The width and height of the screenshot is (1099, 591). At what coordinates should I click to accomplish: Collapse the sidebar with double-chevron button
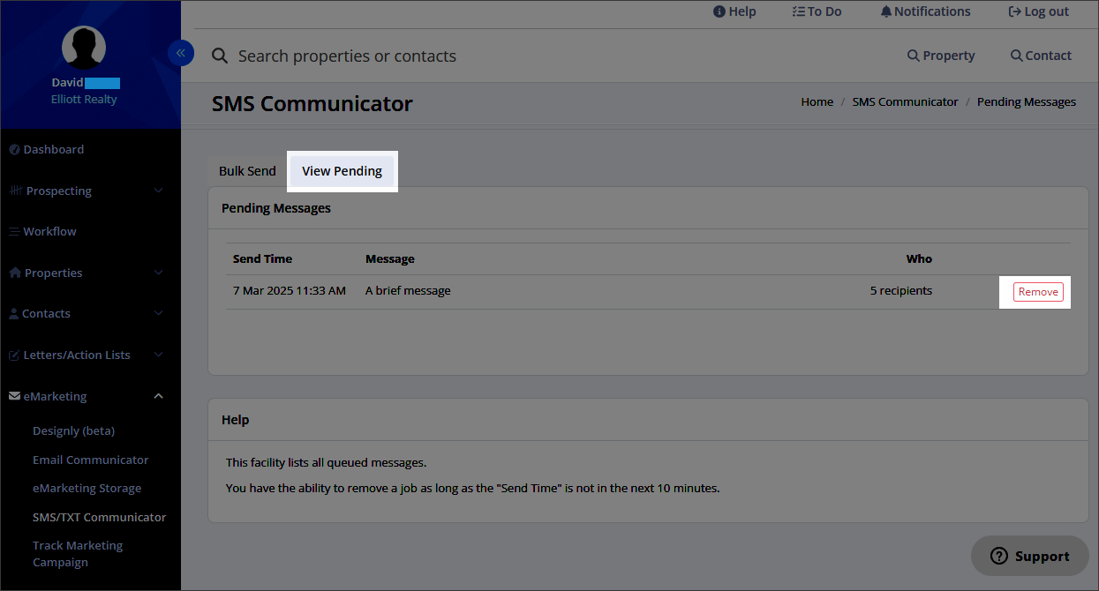[180, 54]
